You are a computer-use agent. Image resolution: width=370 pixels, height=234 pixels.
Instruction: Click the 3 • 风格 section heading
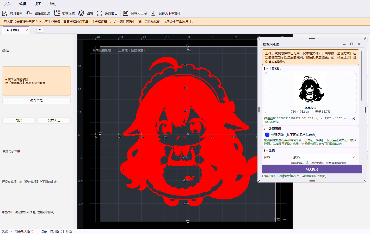tap(269, 151)
